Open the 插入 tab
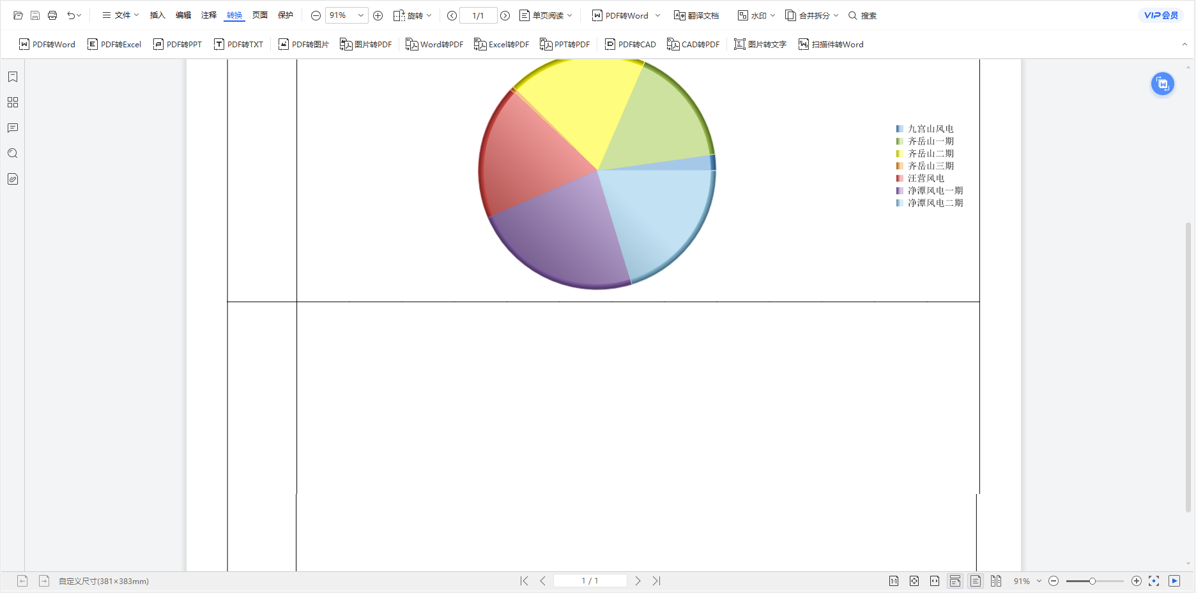 [x=157, y=15]
